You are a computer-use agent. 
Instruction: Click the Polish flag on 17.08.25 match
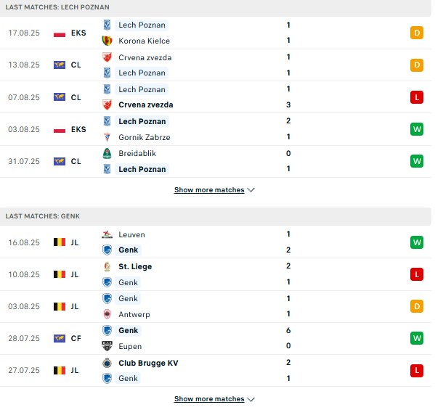click(60, 33)
